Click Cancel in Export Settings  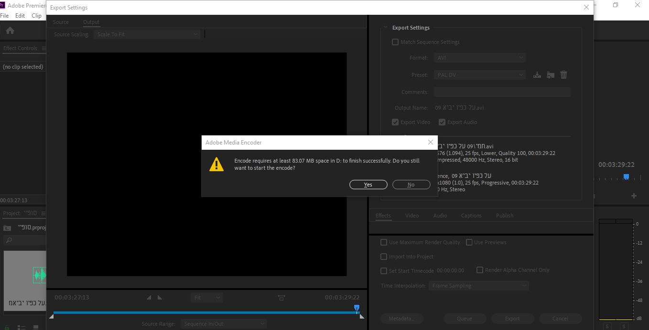click(561, 319)
